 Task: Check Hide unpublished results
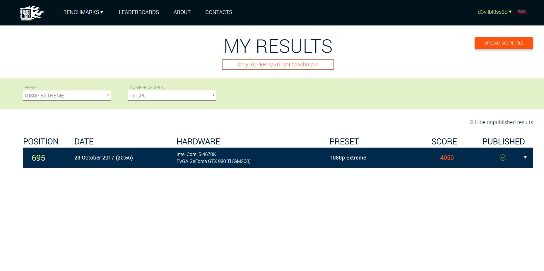(x=472, y=122)
